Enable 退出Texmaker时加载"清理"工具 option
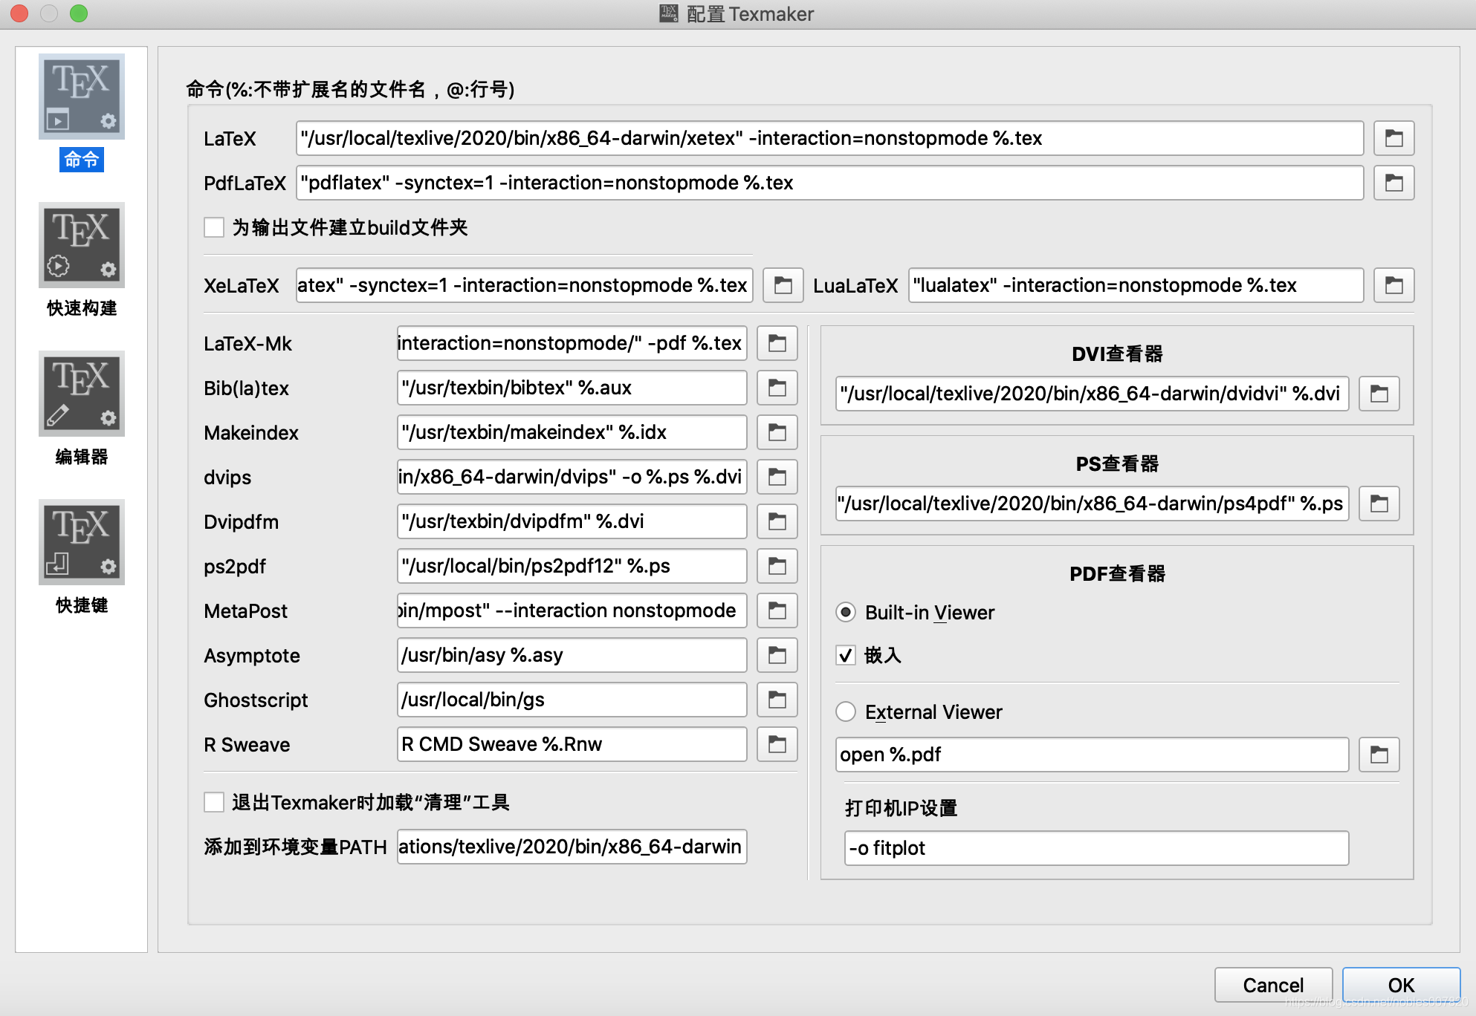 pos(214,802)
